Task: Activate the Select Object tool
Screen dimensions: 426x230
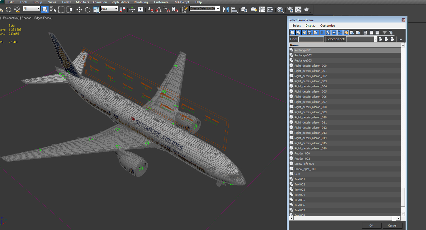Action: [x=45, y=9]
